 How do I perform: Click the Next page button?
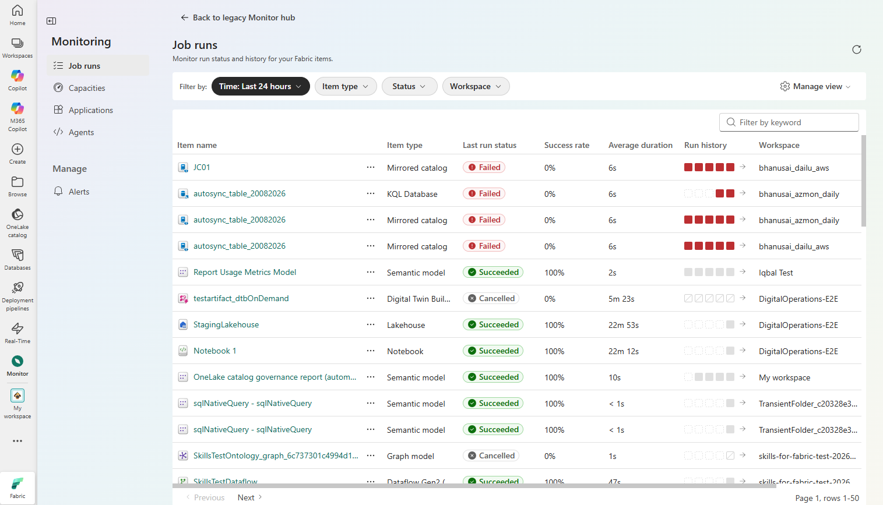pyautogui.click(x=249, y=497)
